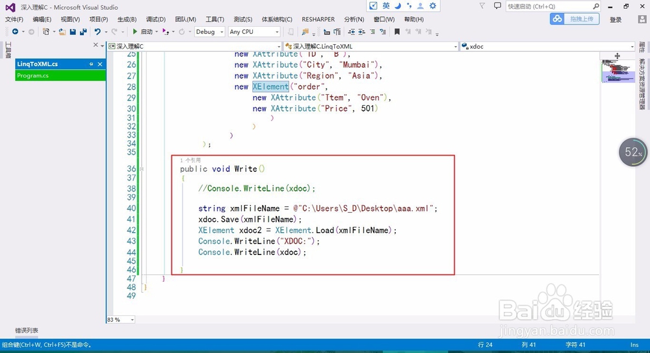The width and height of the screenshot is (650, 353).
Task: Start debugging with the green 启动 button
Action: pos(142,31)
